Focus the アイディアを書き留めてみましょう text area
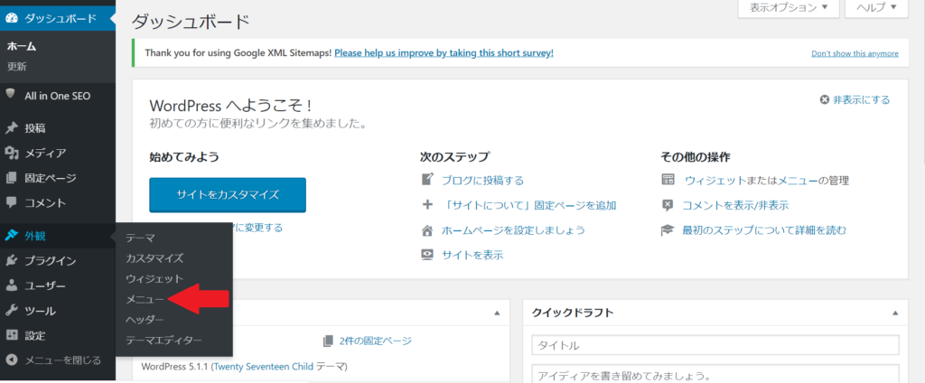 tap(715, 374)
